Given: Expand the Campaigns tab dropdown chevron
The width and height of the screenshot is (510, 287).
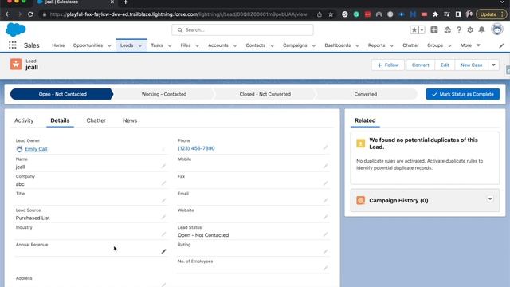Looking at the screenshot, I should coord(313,45).
